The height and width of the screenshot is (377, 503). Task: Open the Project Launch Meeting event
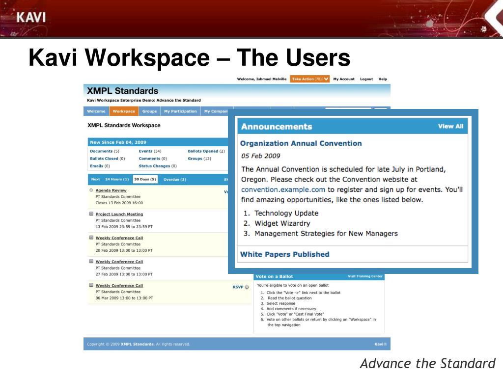(x=119, y=214)
